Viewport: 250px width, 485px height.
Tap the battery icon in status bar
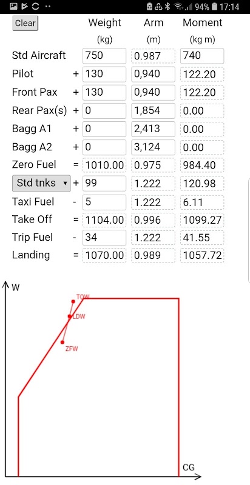(x=214, y=7)
